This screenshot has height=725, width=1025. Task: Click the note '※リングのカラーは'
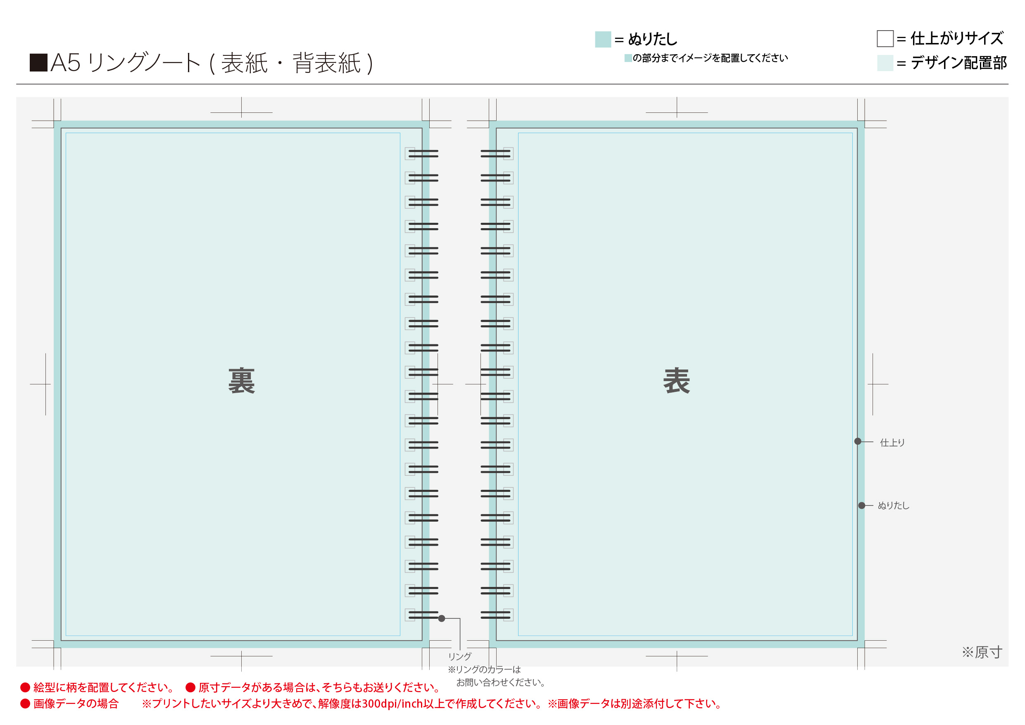[x=484, y=669]
